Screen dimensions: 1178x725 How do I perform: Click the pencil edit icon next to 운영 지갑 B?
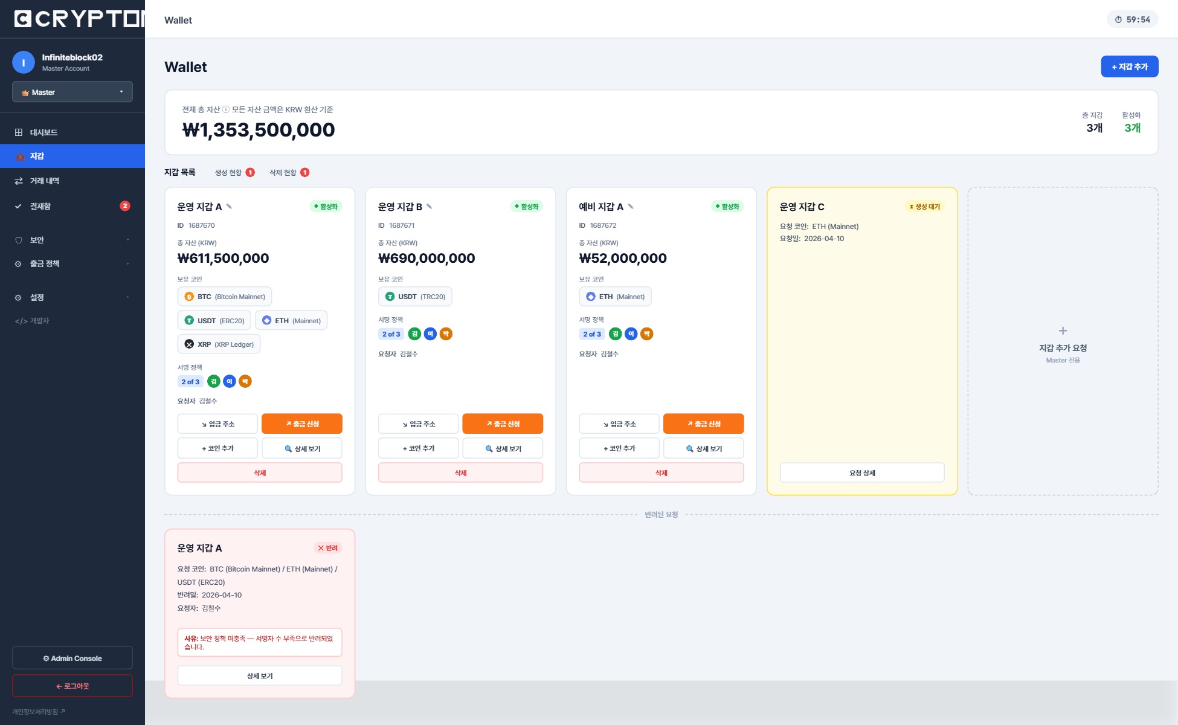(x=430, y=207)
